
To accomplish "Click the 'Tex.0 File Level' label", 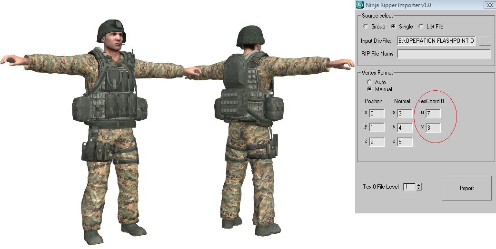I will click(x=381, y=187).
